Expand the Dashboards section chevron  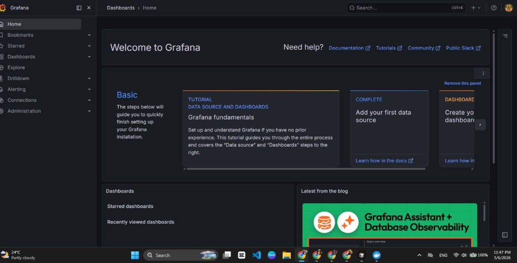(x=89, y=56)
